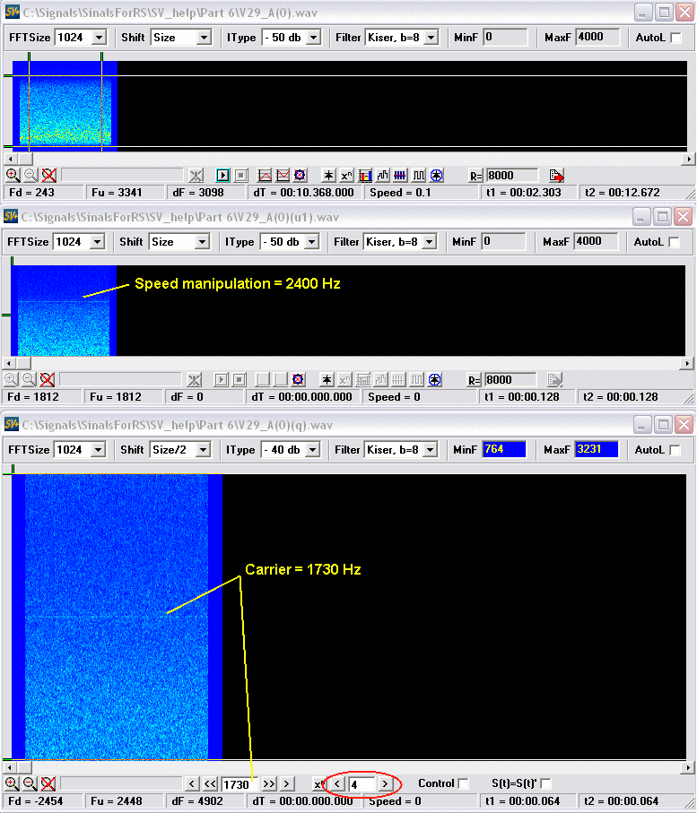Click the right arrow next to power value 4
697x813 pixels.
tap(385, 783)
